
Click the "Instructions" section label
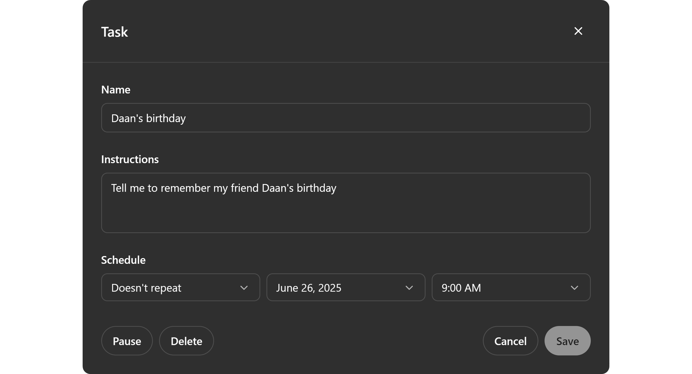coord(130,160)
